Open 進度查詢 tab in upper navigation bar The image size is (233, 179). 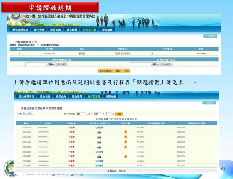point(57,29)
